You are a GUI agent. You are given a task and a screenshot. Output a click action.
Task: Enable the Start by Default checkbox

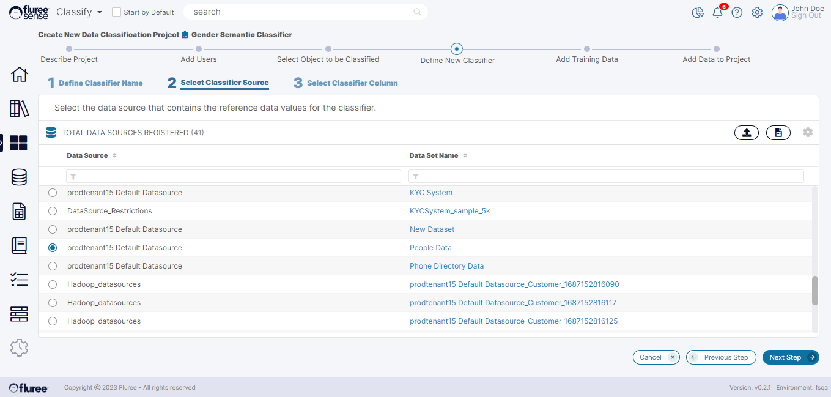[116, 12]
